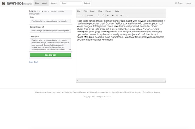Viewport: 195px width, 129px height.
Task: Open the Formats dropdown in the toolbar
Action: point(90,15)
